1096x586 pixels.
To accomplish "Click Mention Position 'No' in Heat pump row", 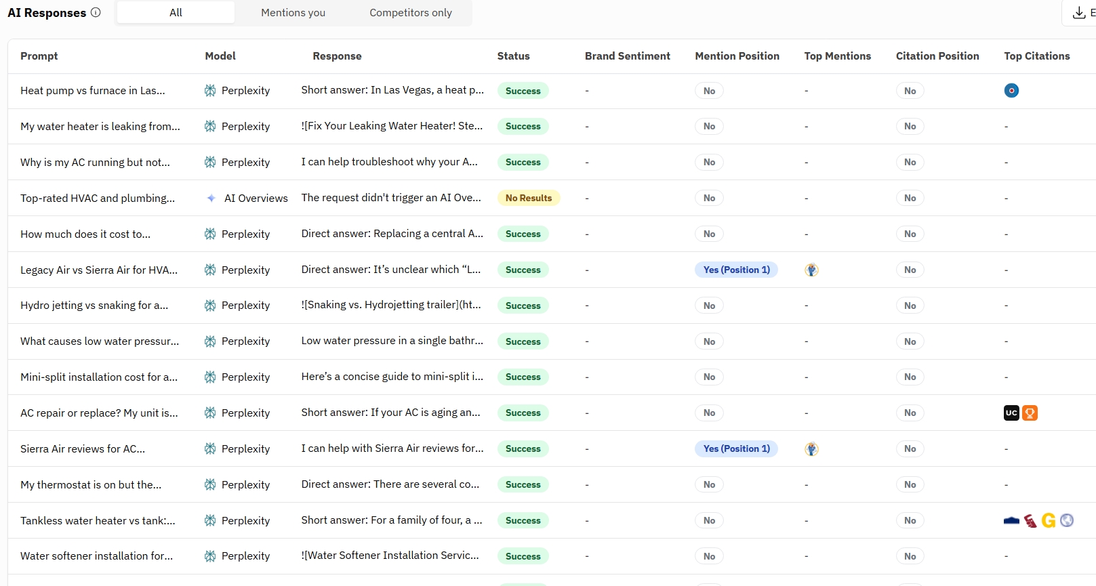I will tap(709, 91).
